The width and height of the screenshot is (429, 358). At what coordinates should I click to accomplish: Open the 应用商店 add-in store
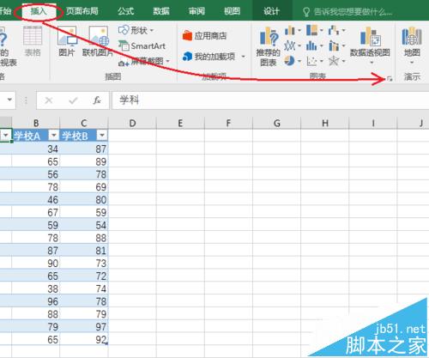205,36
